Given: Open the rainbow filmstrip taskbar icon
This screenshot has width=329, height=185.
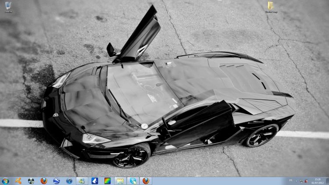Looking at the screenshot, I should (107, 181).
